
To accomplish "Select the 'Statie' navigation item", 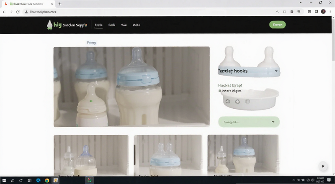I will pyautogui.click(x=98, y=25).
